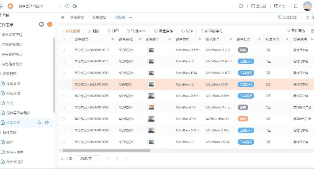Open the user avatar profile

tap(308, 6)
